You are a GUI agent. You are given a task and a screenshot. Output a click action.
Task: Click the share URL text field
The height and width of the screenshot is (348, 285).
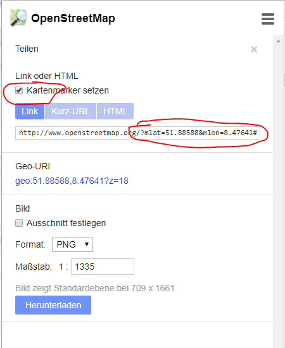point(137,133)
